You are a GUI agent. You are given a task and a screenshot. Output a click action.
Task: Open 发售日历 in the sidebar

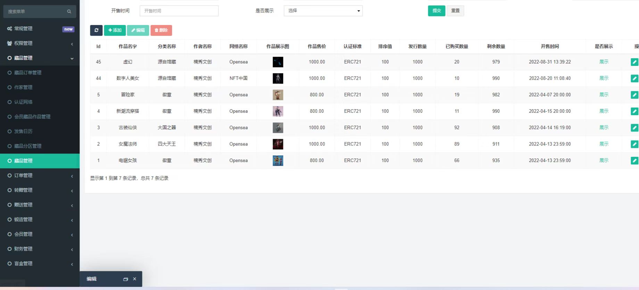(23, 131)
